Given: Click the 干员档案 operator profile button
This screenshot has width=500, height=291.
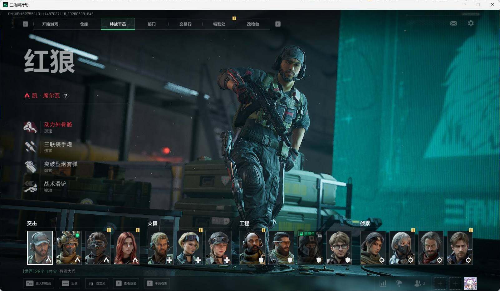Looking at the screenshot, I should click(x=157, y=284).
